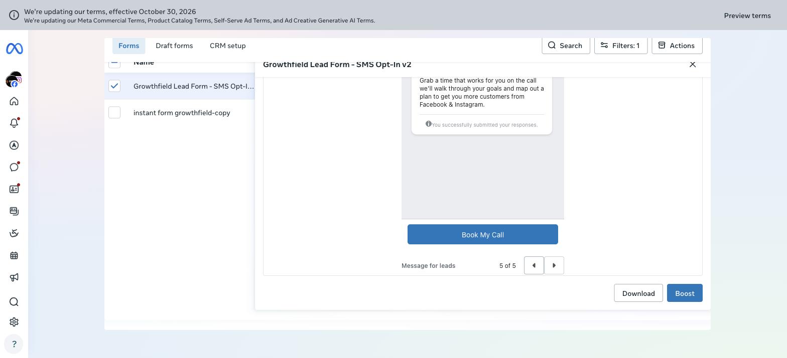The image size is (787, 358).
Task: Open the Ads megaphone icon
Action: click(14, 277)
